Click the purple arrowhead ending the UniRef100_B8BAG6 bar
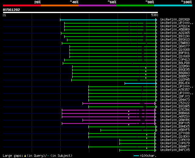 click(155, 113)
